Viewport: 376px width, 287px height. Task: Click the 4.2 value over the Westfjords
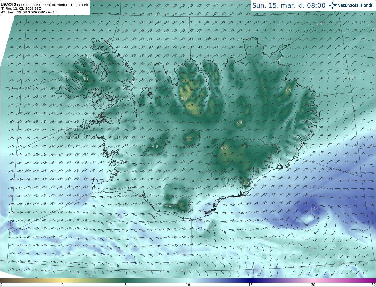[x=86, y=78]
